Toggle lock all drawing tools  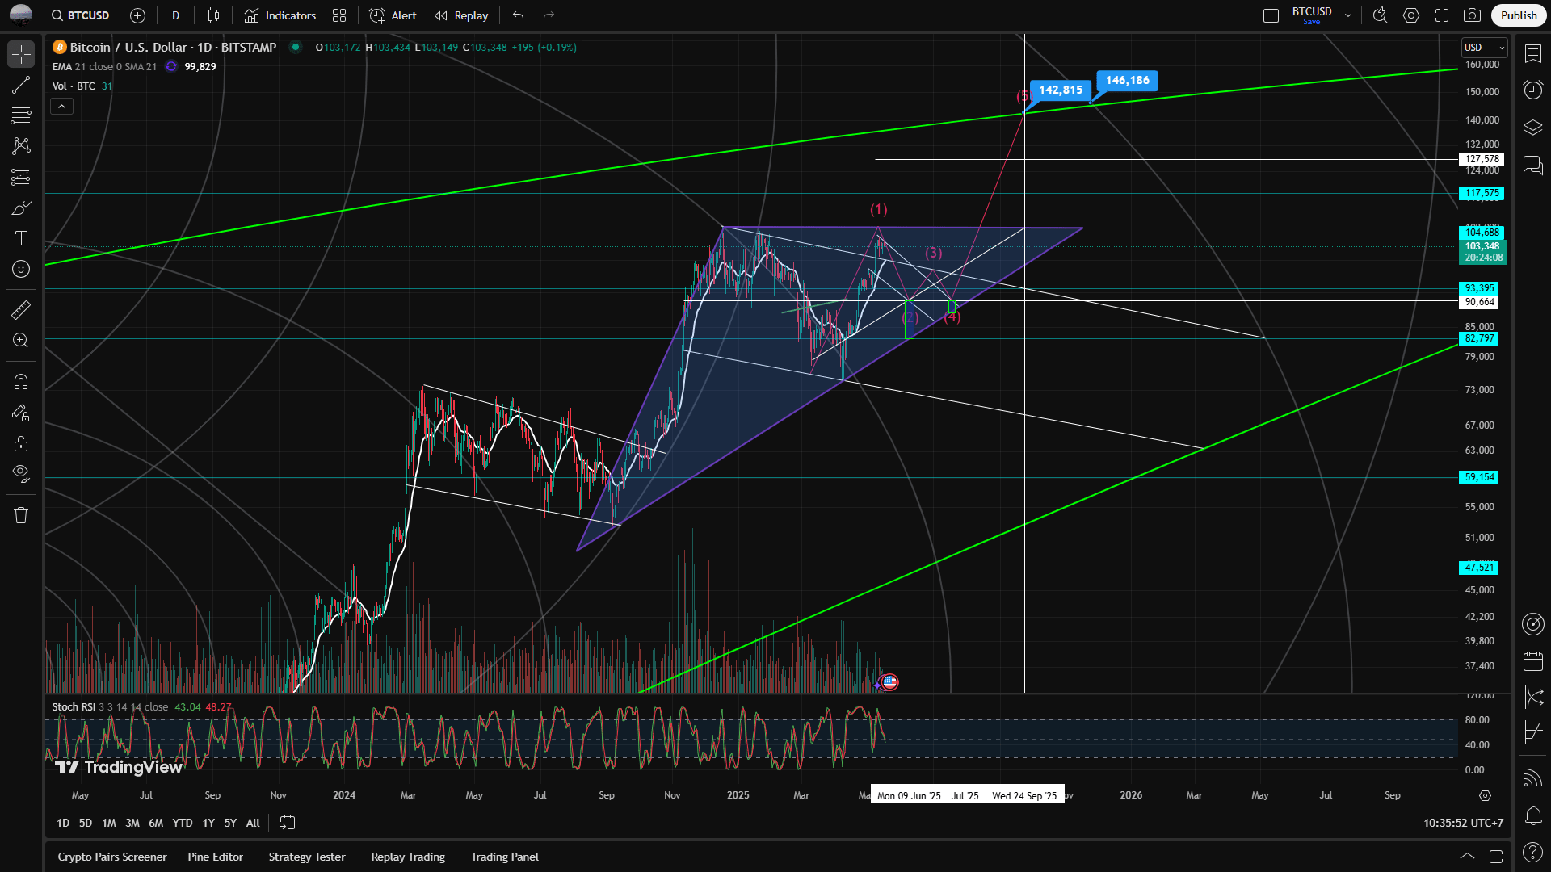(x=21, y=443)
